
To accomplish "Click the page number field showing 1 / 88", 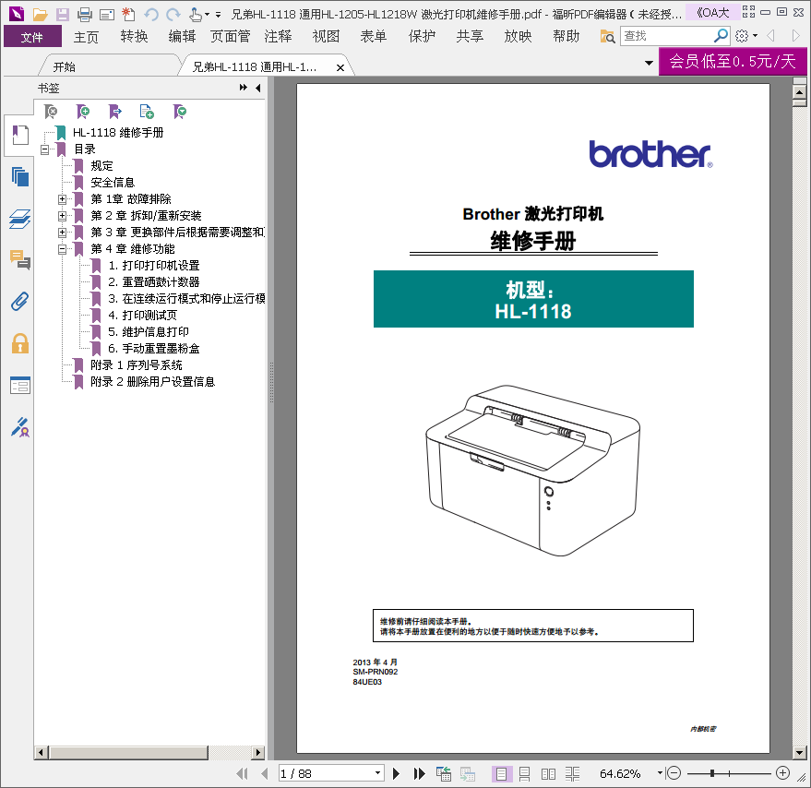I will [326, 773].
